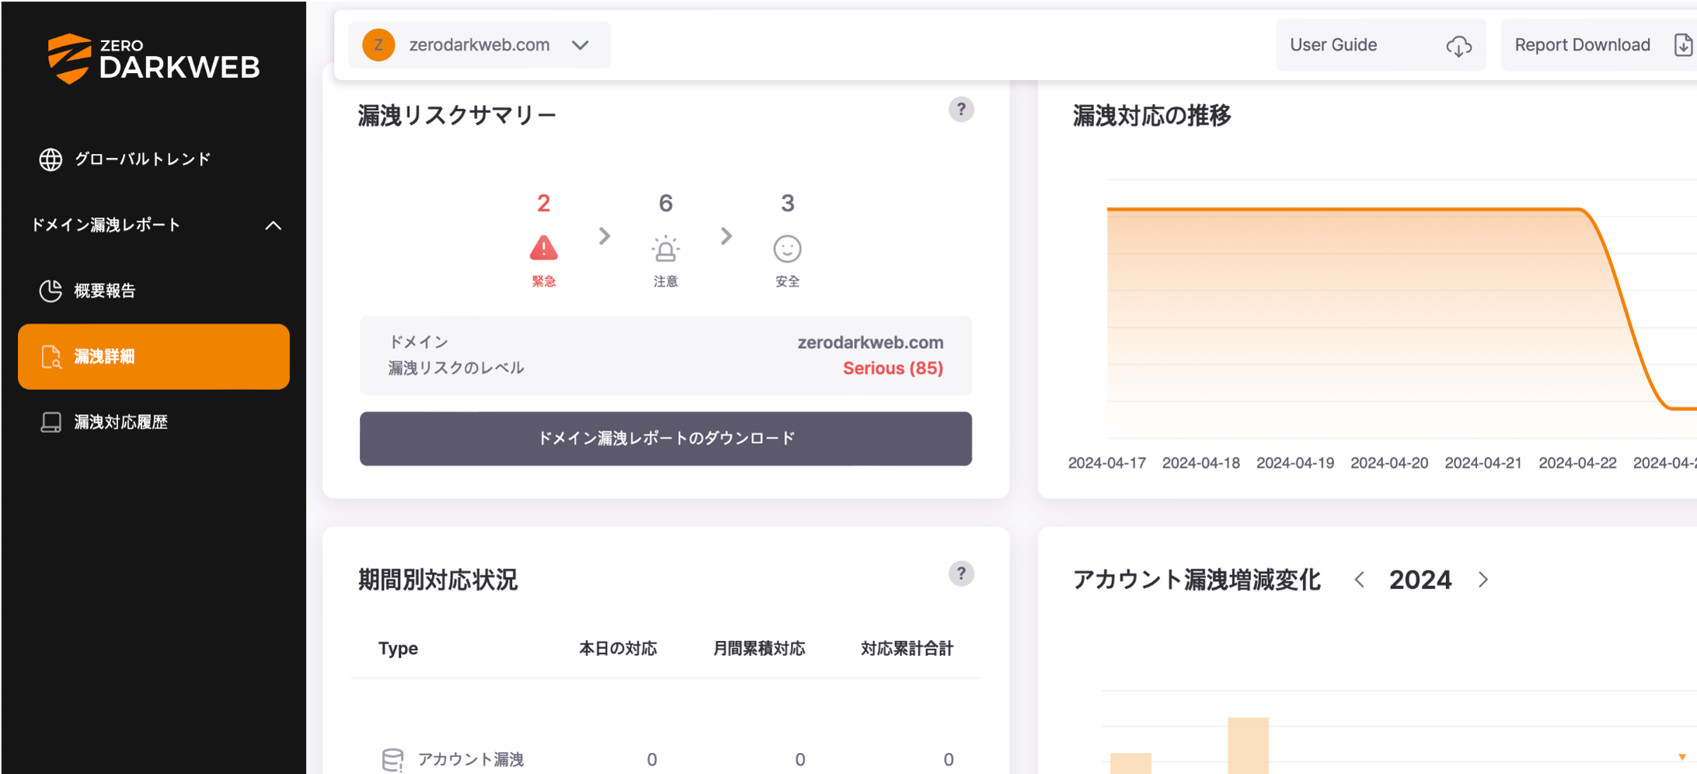
Task: Click the 2024-04-22 axis label
Action: coord(1577,463)
